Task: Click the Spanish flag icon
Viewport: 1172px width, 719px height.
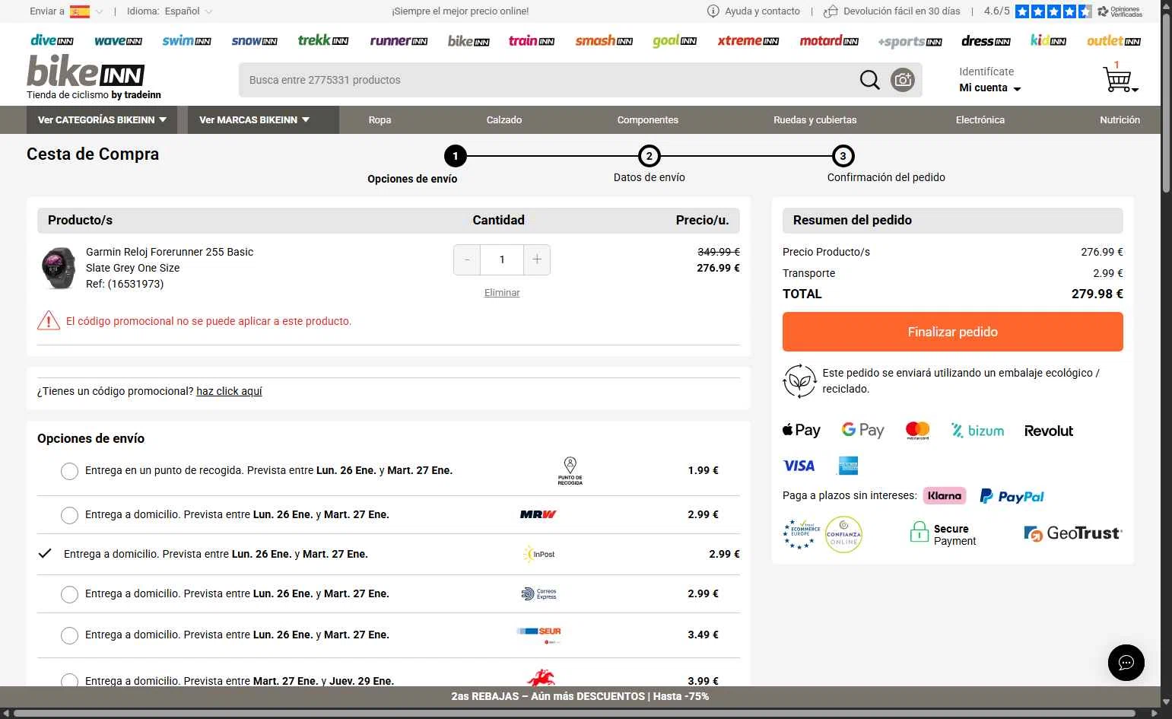Action: click(79, 11)
